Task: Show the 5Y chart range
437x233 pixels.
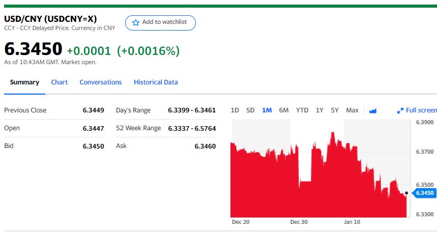Action: point(335,110)
